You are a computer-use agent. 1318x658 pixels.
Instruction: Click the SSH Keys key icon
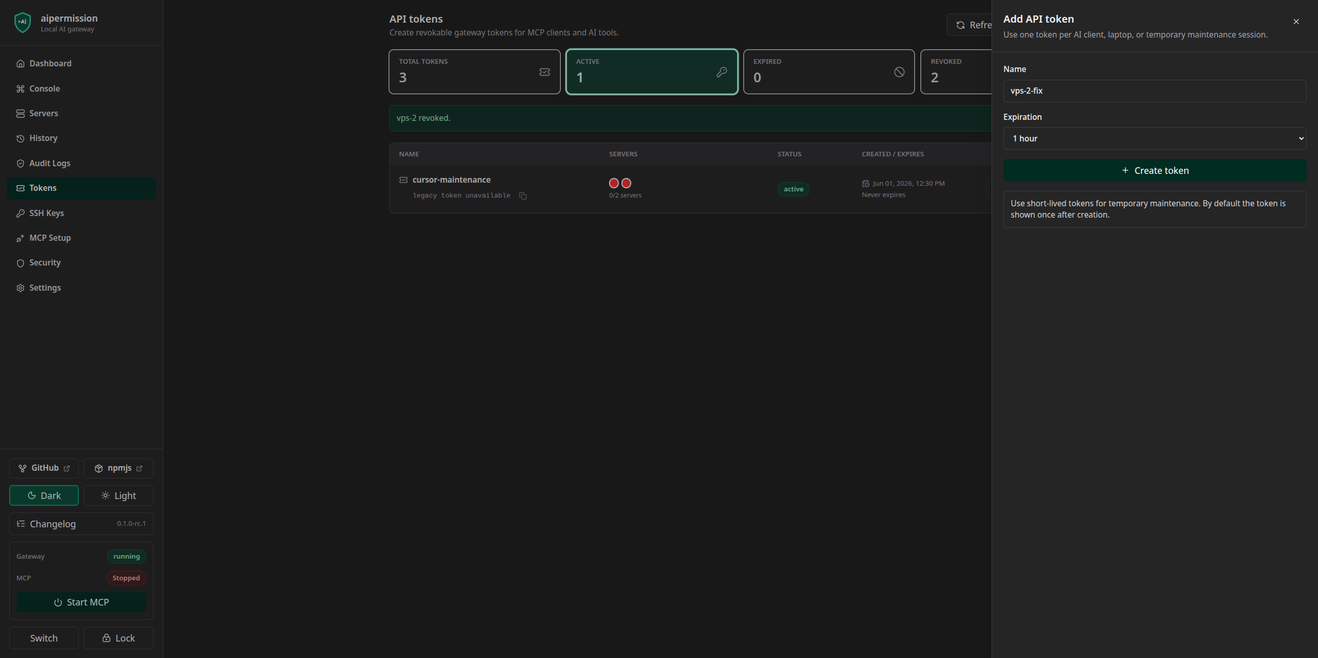21,213
